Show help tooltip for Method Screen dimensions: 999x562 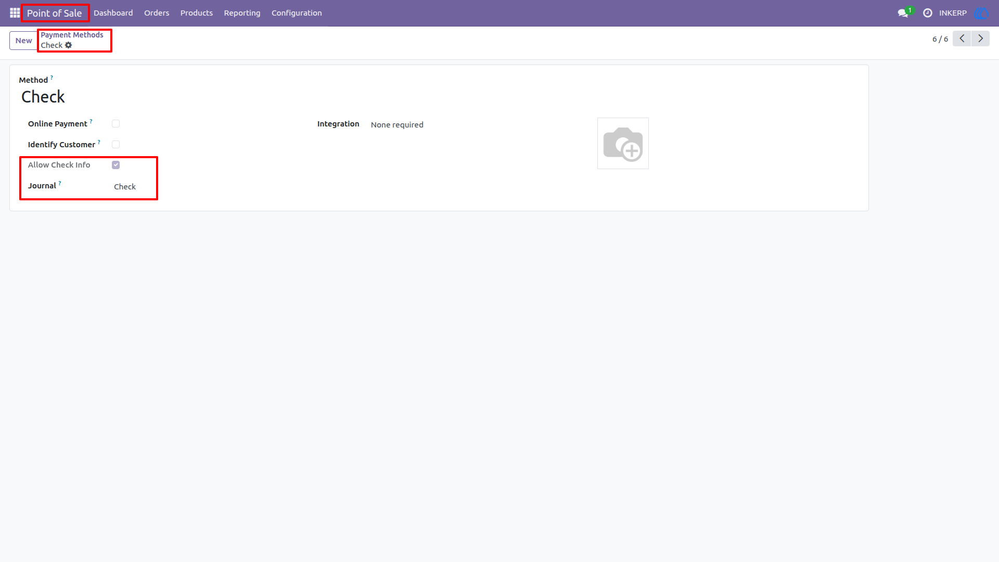click(52, 78)
